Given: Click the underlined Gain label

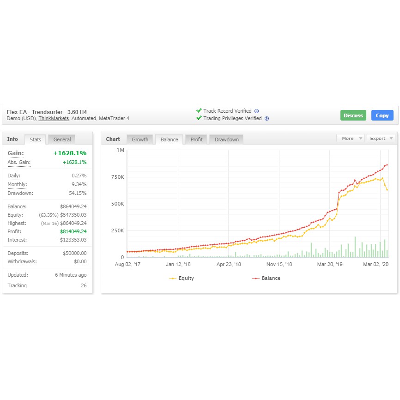Looking at the screenshot, I should coord(16,153).
